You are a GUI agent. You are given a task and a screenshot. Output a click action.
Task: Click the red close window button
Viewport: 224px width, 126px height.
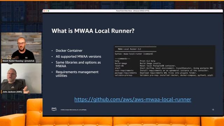click(44, 11)
